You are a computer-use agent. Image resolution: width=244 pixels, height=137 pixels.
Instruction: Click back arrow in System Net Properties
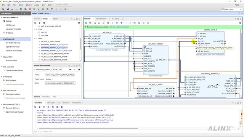click(x=70, y=70)
